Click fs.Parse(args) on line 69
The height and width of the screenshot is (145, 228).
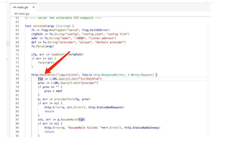point(43,46)
